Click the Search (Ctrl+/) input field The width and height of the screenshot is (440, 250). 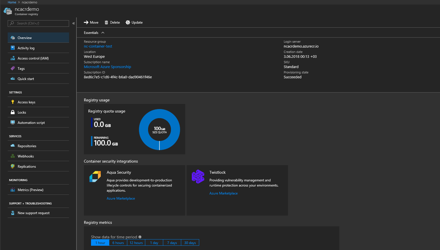38,23
